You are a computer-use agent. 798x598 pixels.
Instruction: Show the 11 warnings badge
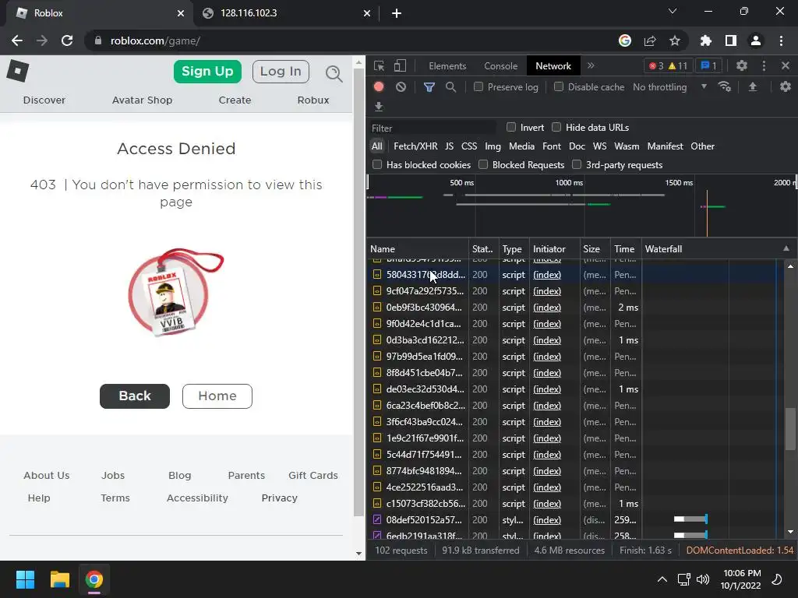tap(678, 66)
